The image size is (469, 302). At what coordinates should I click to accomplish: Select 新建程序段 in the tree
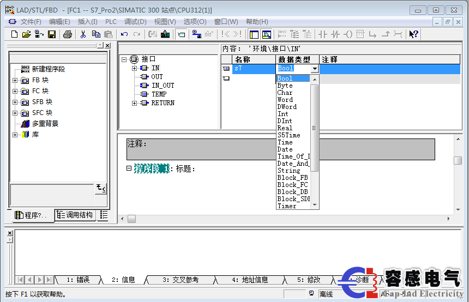[x=49, y=69]
